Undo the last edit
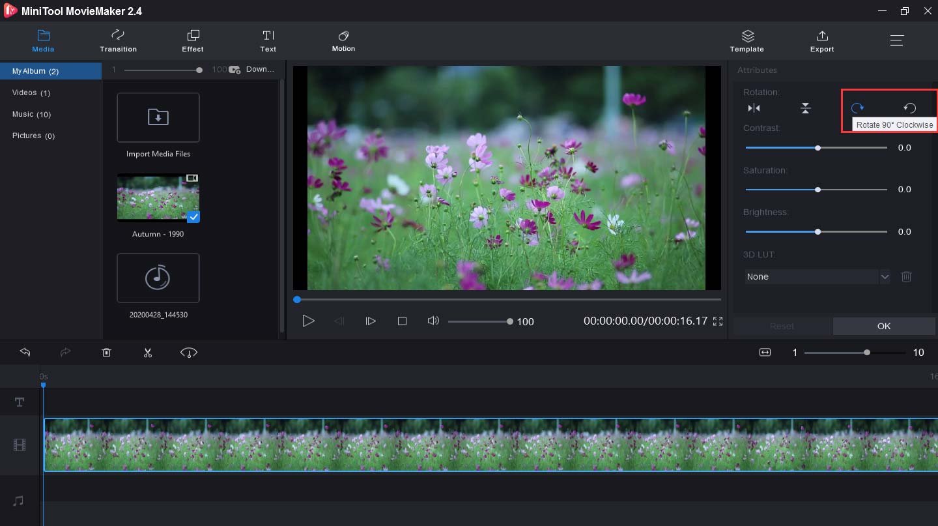This screenshot has height=526, width=938. point(25,352)
